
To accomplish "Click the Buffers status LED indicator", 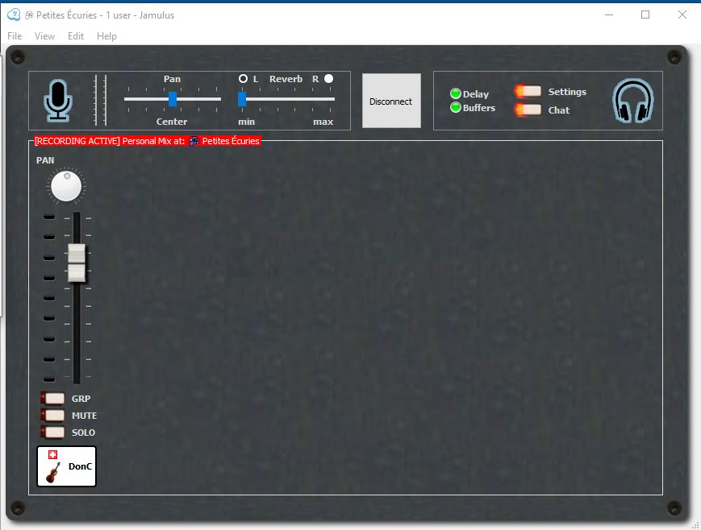I will (x=456, y=108).
